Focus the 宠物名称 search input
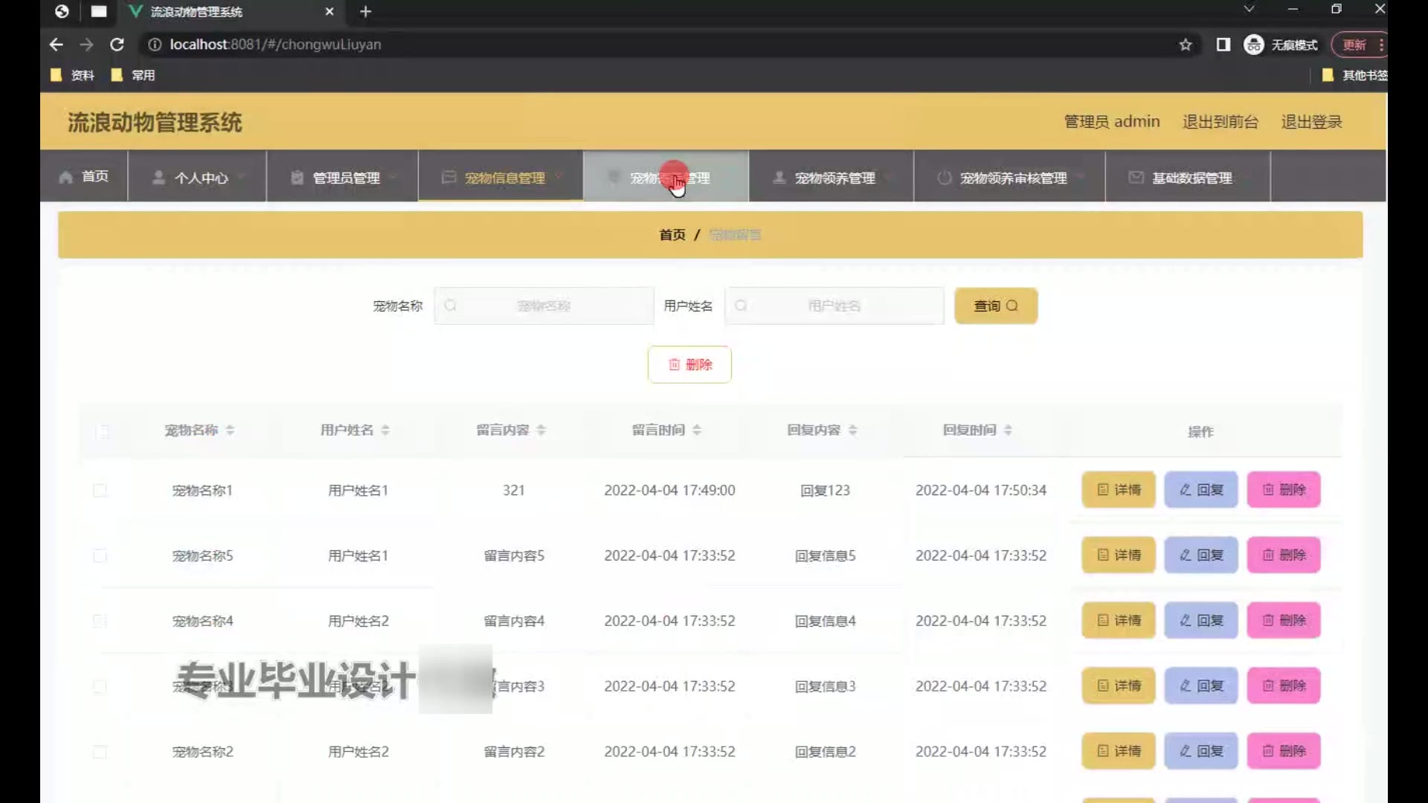 tap(544, 306)
